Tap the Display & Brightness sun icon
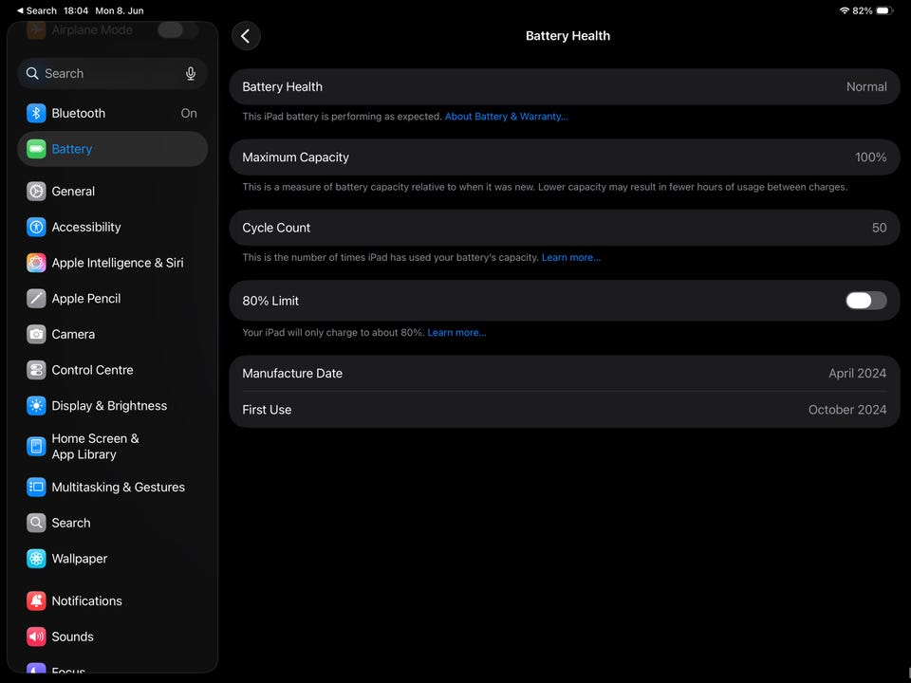 click(36, 406)
